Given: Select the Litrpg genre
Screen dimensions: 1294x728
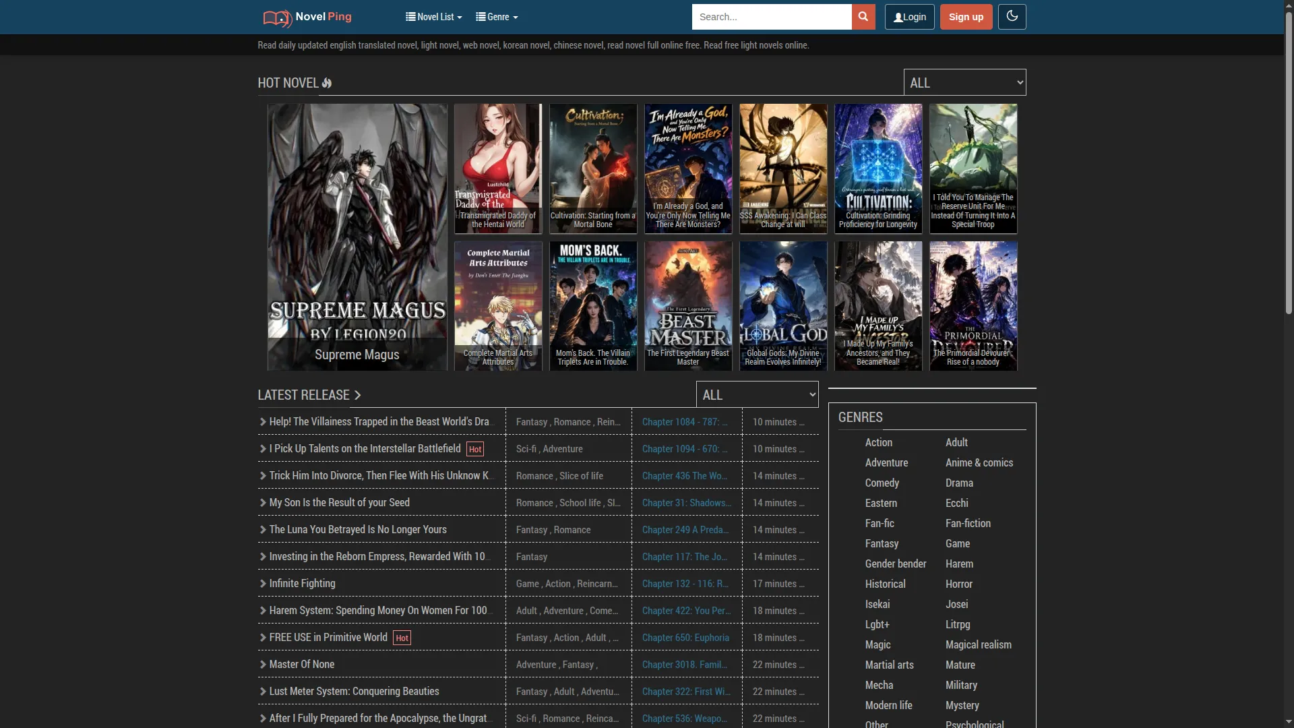Looking at the screenshot, I should (958, 624).
